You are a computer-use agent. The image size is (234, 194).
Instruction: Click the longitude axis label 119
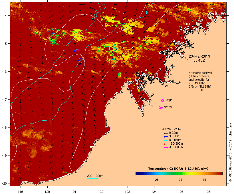pyautogui.click(x=21, y=192)
